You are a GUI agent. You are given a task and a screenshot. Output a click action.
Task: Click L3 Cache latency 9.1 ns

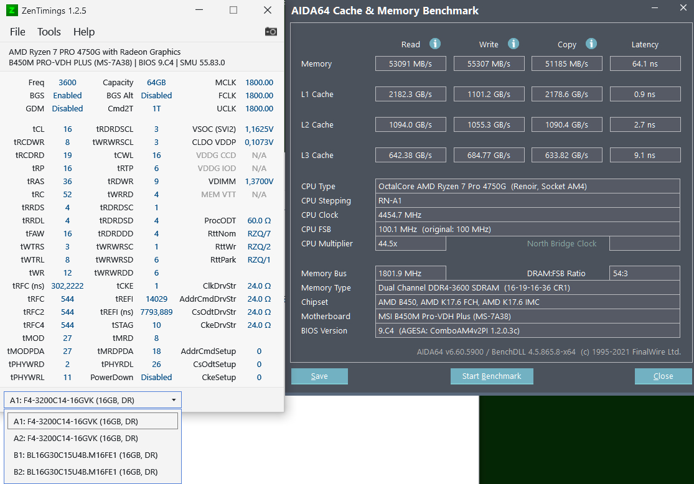645,156
